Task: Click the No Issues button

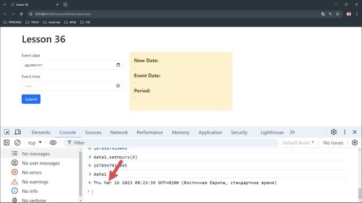Action: (333, 143)
